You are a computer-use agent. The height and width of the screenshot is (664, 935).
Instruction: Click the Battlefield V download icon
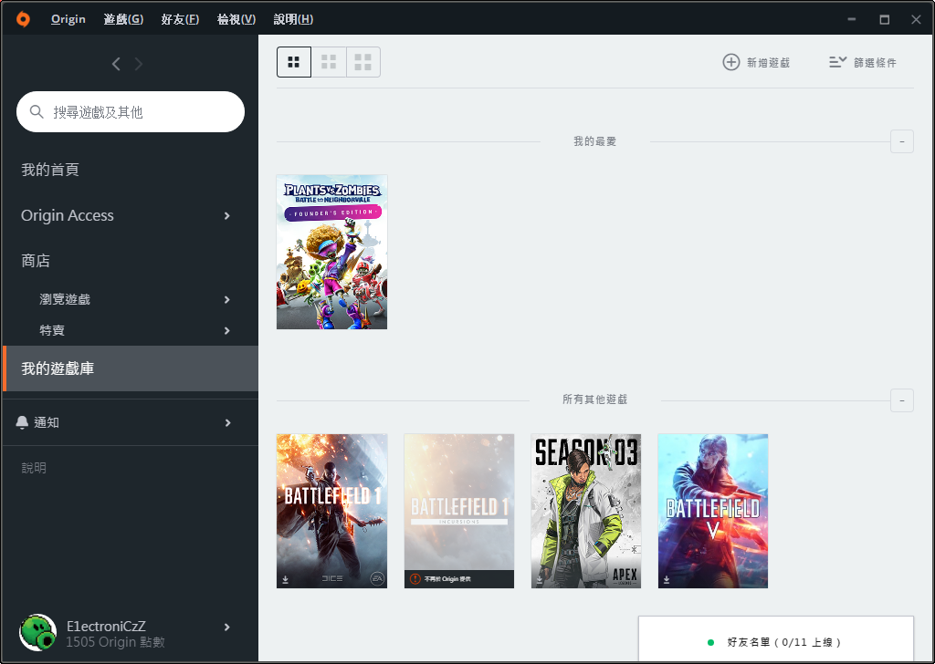pyautogui.click(x=667, y=579)
